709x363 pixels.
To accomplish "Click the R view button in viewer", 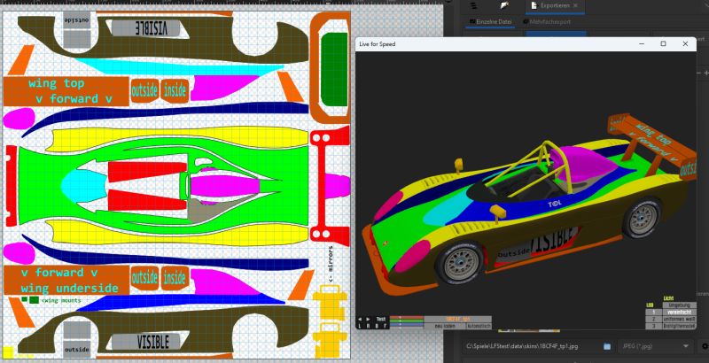I will pos(368,326).
